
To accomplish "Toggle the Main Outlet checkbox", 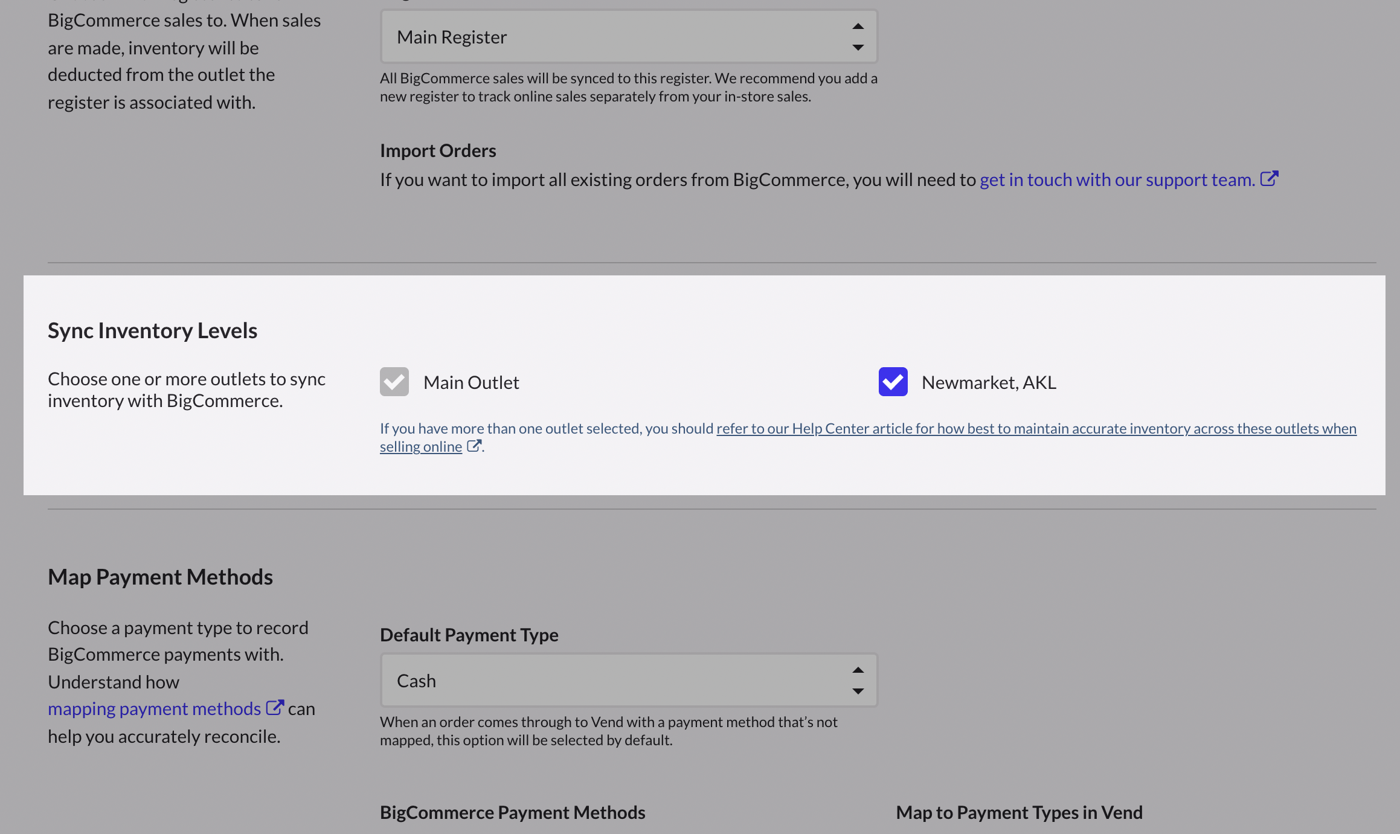I will [x=394, y=382].
